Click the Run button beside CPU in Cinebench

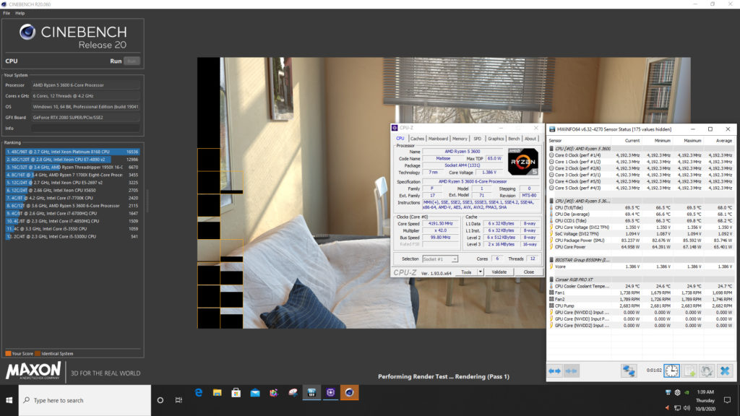(x=132, y=61)
